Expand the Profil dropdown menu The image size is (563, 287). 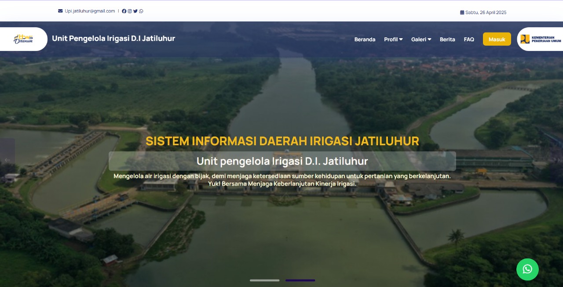(393, 39)
